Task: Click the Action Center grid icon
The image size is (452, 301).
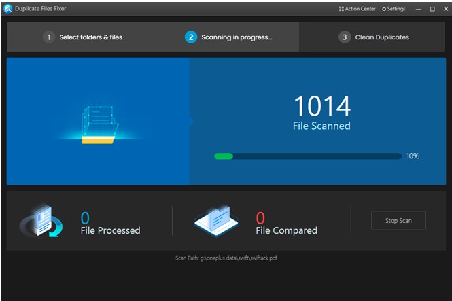Action: click(341, 9)
